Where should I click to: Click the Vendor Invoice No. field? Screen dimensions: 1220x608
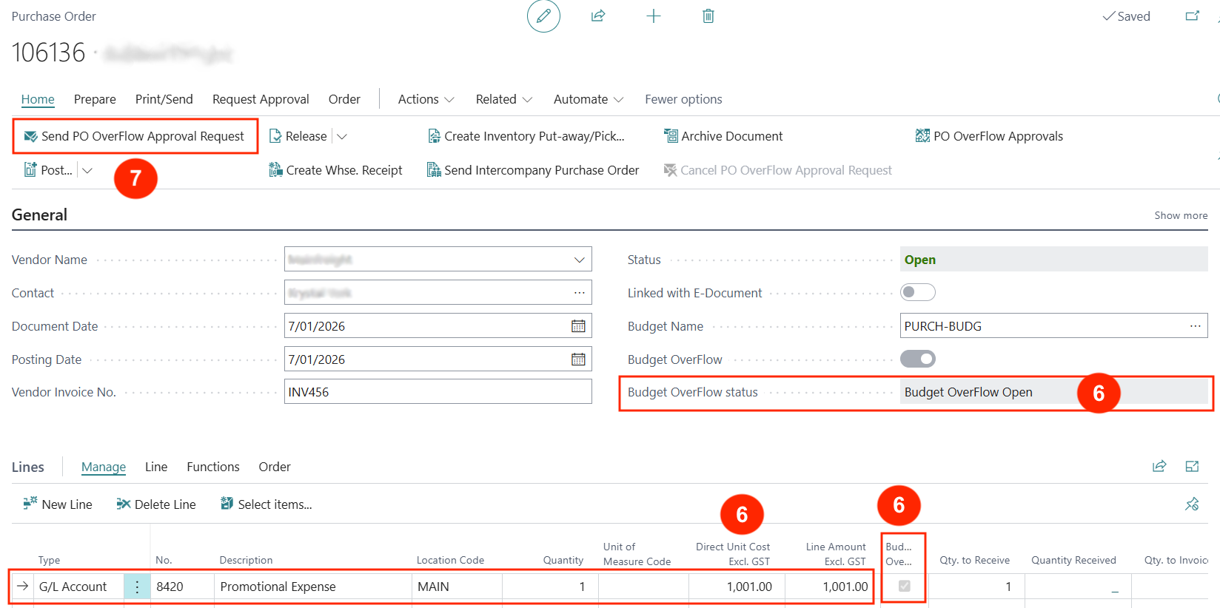[437, 392]
